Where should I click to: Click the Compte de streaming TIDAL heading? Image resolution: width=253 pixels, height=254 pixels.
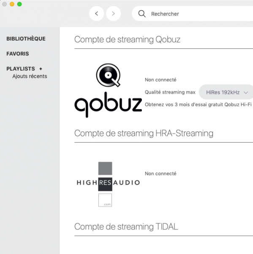pyautogui.click(x=126, y=226)
